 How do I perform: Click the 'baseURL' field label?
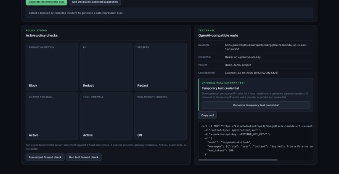pos(204,45)
